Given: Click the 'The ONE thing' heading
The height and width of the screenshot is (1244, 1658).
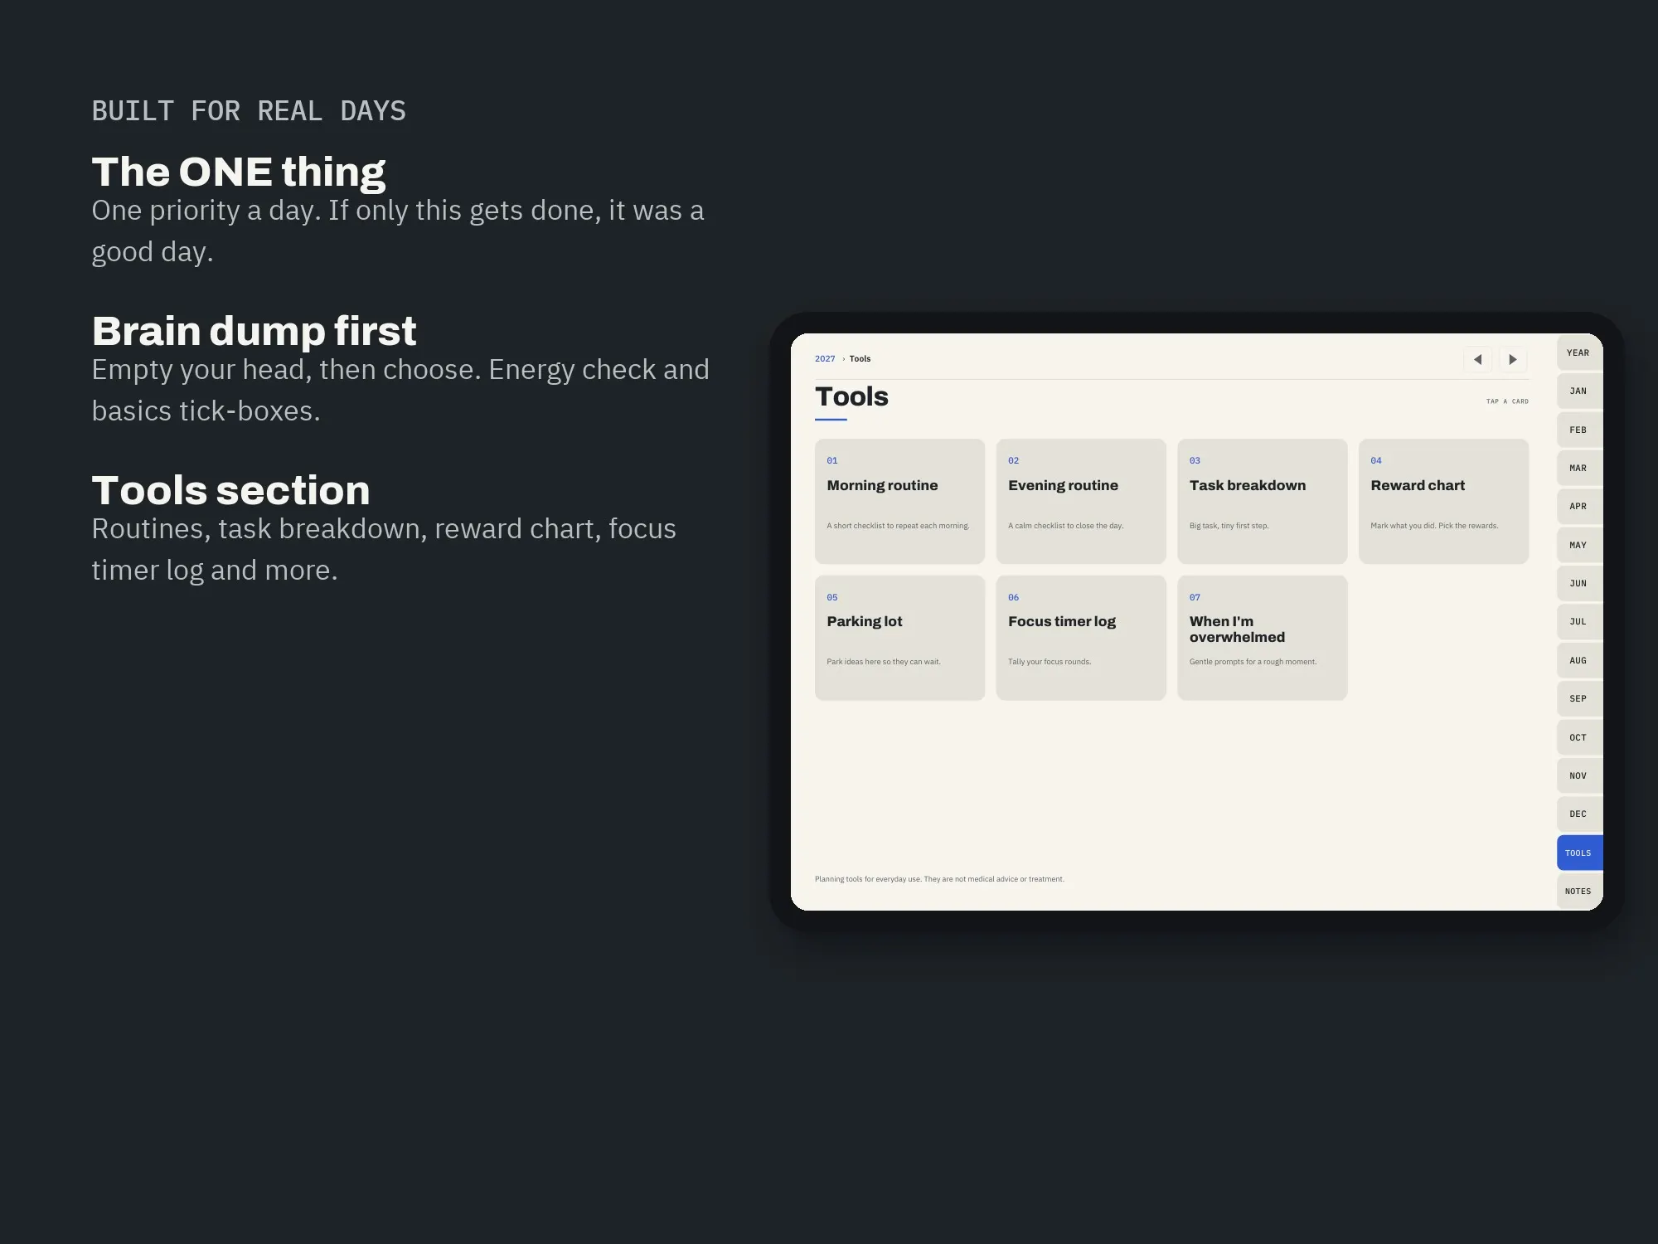Looking at the screenshot, I should click(x=239, y=172).
